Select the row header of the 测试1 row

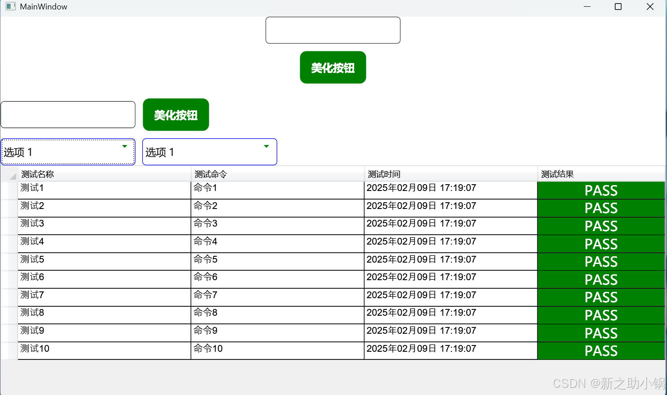9,190
